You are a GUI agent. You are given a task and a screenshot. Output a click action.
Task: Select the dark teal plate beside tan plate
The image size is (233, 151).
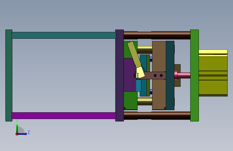coord(170,75)
